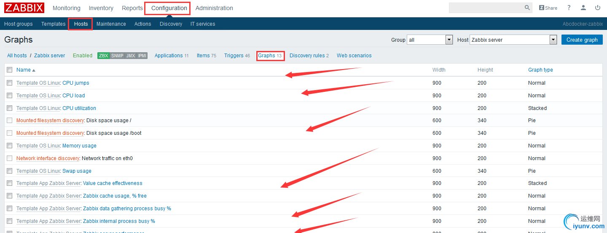The height and width of the screenshot is (233, 607).
Task: Open the CPU load graph link
Action: (74, 96)
